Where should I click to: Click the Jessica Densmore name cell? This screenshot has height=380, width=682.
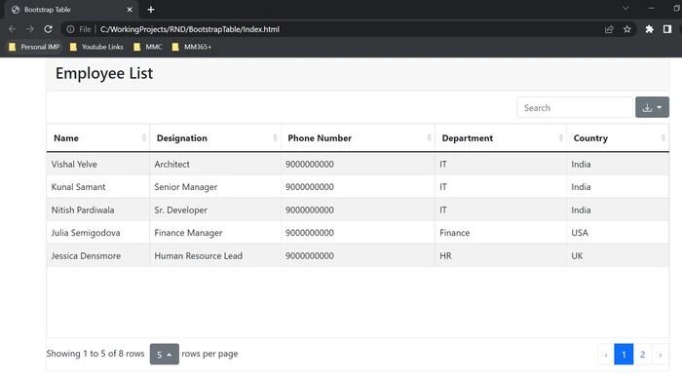[98, 255]
